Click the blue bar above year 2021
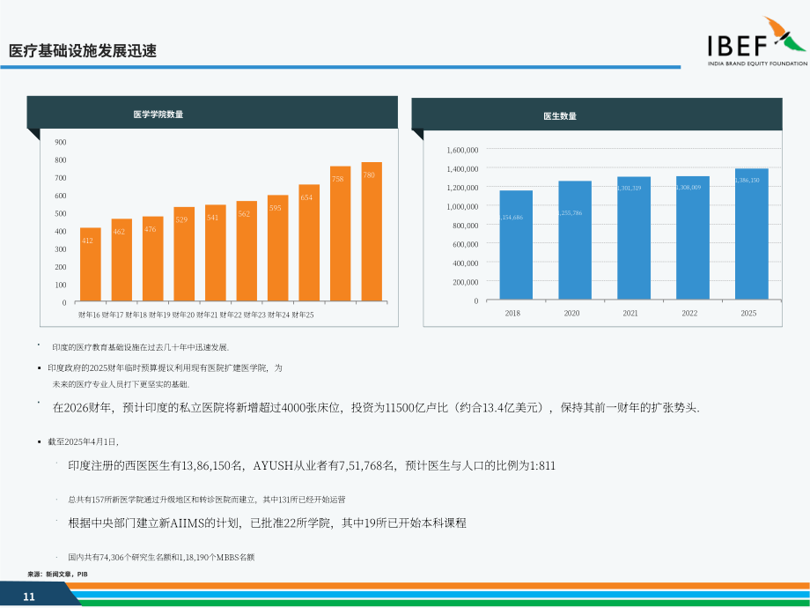810x608 pixels. pos(634,238)
